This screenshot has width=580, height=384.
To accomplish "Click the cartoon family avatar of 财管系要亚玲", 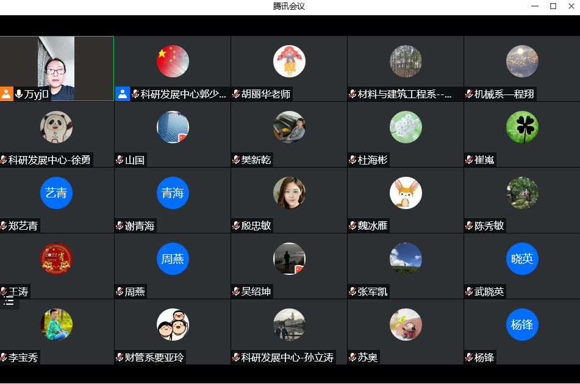I will point(173,324).
